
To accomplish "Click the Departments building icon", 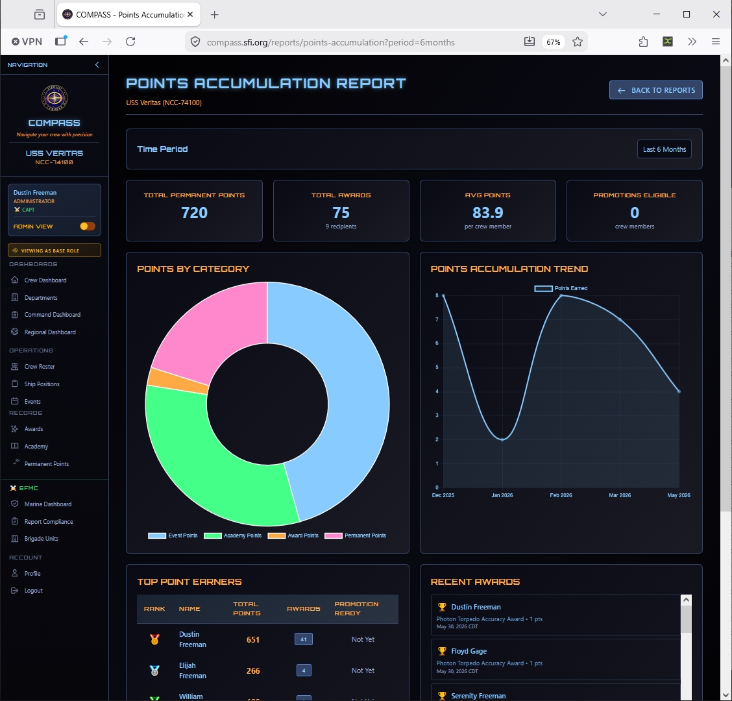I will pyautogui.click(x=15, y=297).
